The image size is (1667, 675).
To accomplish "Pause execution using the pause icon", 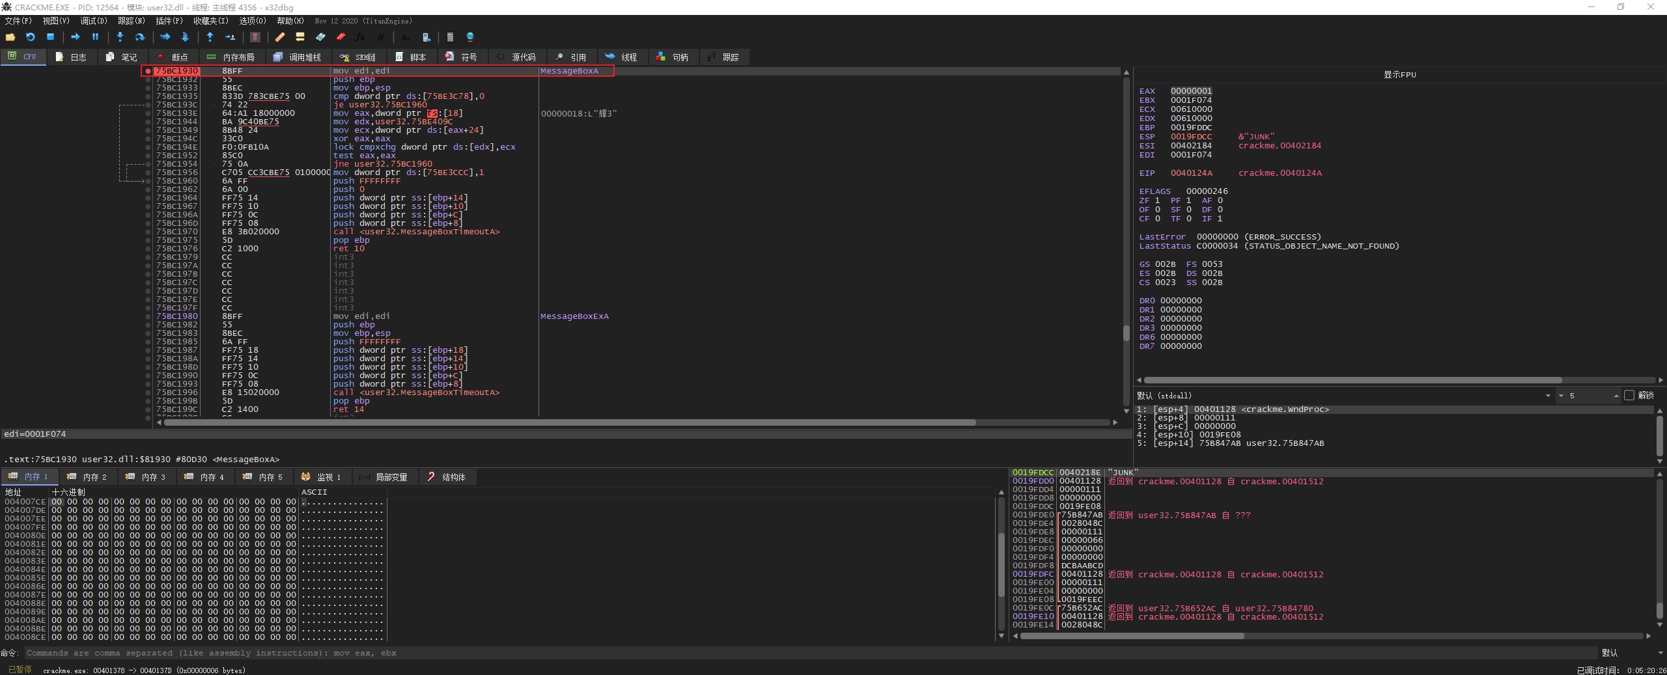I will click(95, 37).
